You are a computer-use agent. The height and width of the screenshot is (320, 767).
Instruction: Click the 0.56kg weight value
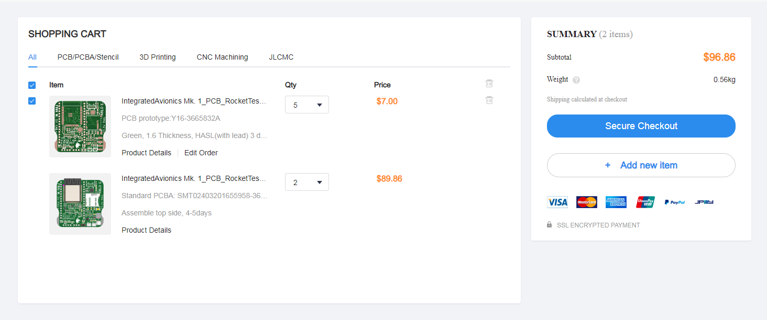pyautogui.click(x=725, y=80)
